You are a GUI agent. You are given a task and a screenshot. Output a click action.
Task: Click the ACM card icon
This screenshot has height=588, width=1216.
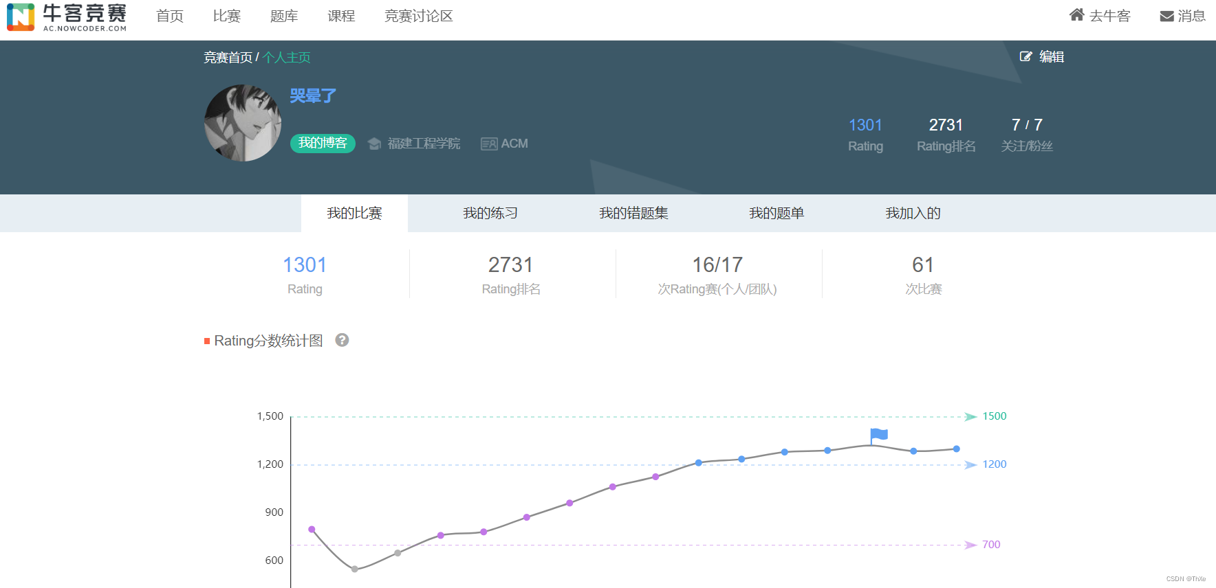489,144
